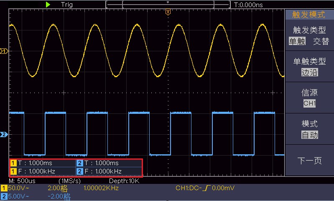The height and width of the screenshot is (201, 334).
Task: Click the Trig status label
Action: (x=66, y=5)
